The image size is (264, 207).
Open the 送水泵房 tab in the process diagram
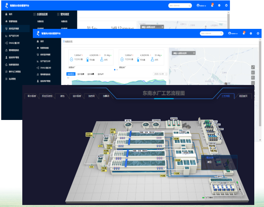click(77, 96)
